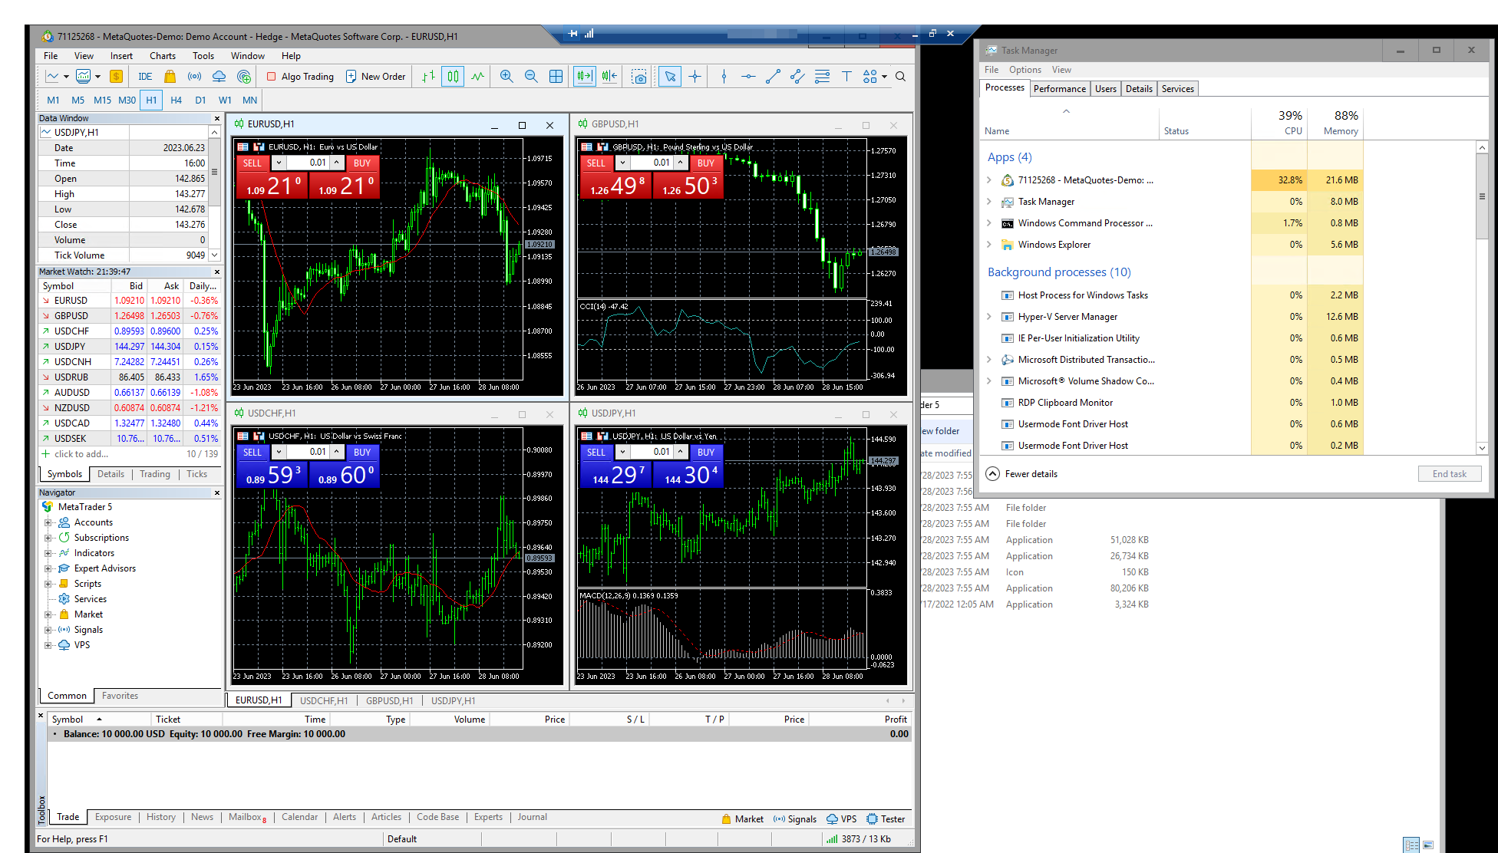Expand Expert Advisors in Navigator
1498x853 pixels.
48,568
